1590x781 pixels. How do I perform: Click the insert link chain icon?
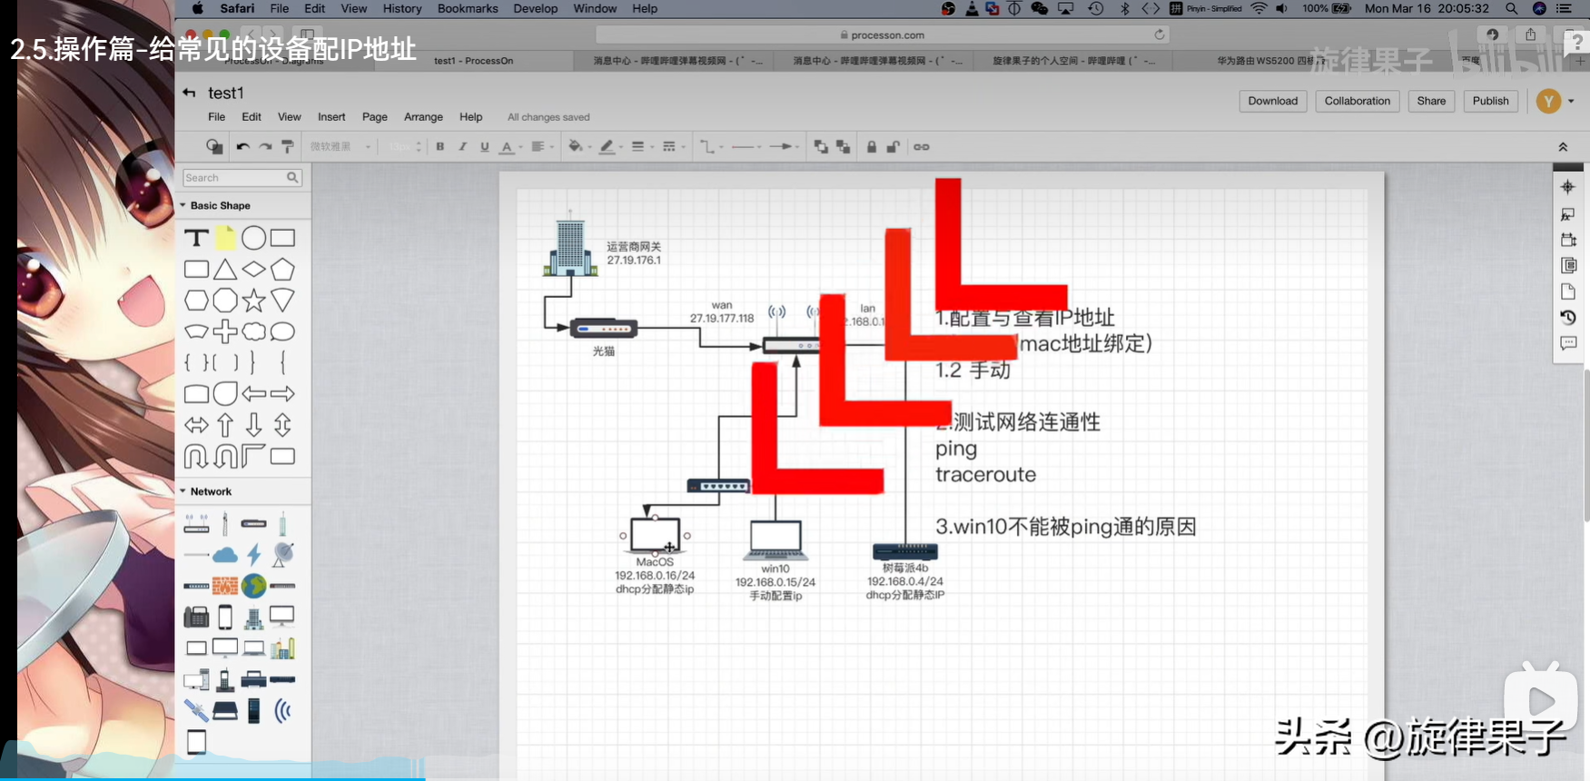tap(921, 146)
